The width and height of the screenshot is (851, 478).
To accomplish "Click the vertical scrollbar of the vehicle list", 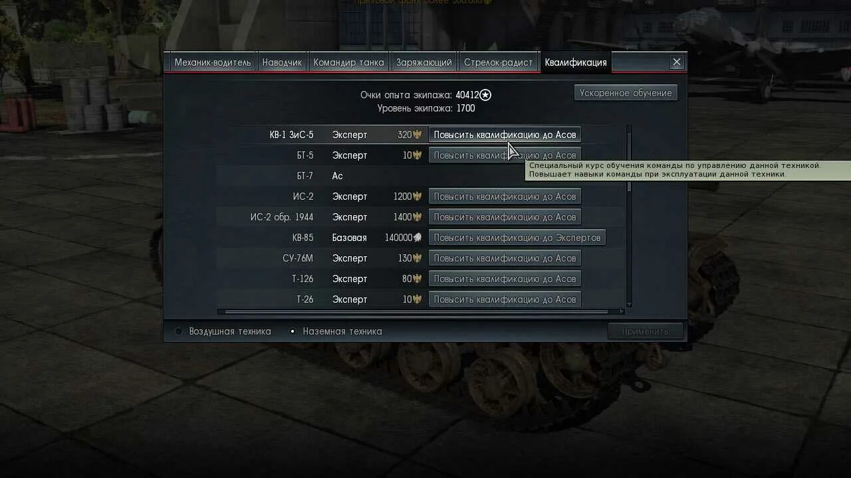I will coord(629,159).
